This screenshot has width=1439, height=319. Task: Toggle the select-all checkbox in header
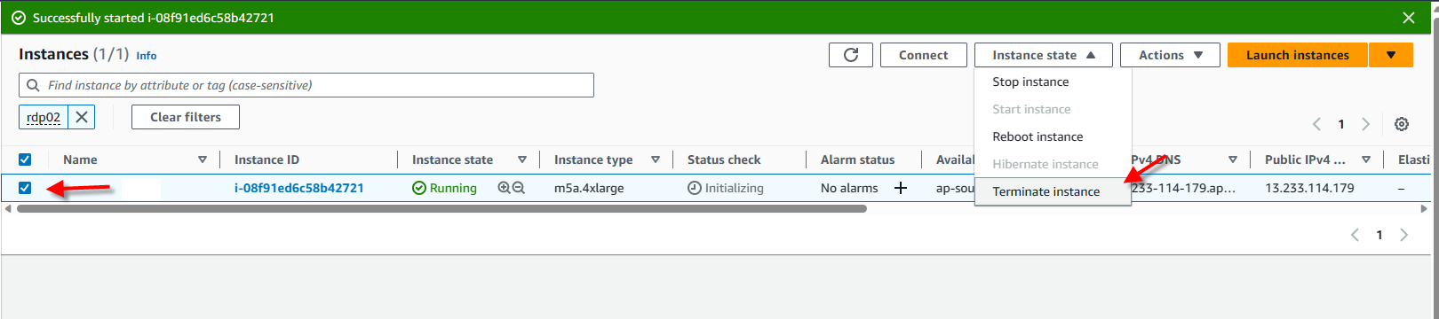tap(25, 159)
